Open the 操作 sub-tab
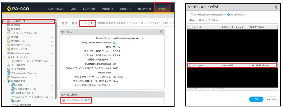 74,23
